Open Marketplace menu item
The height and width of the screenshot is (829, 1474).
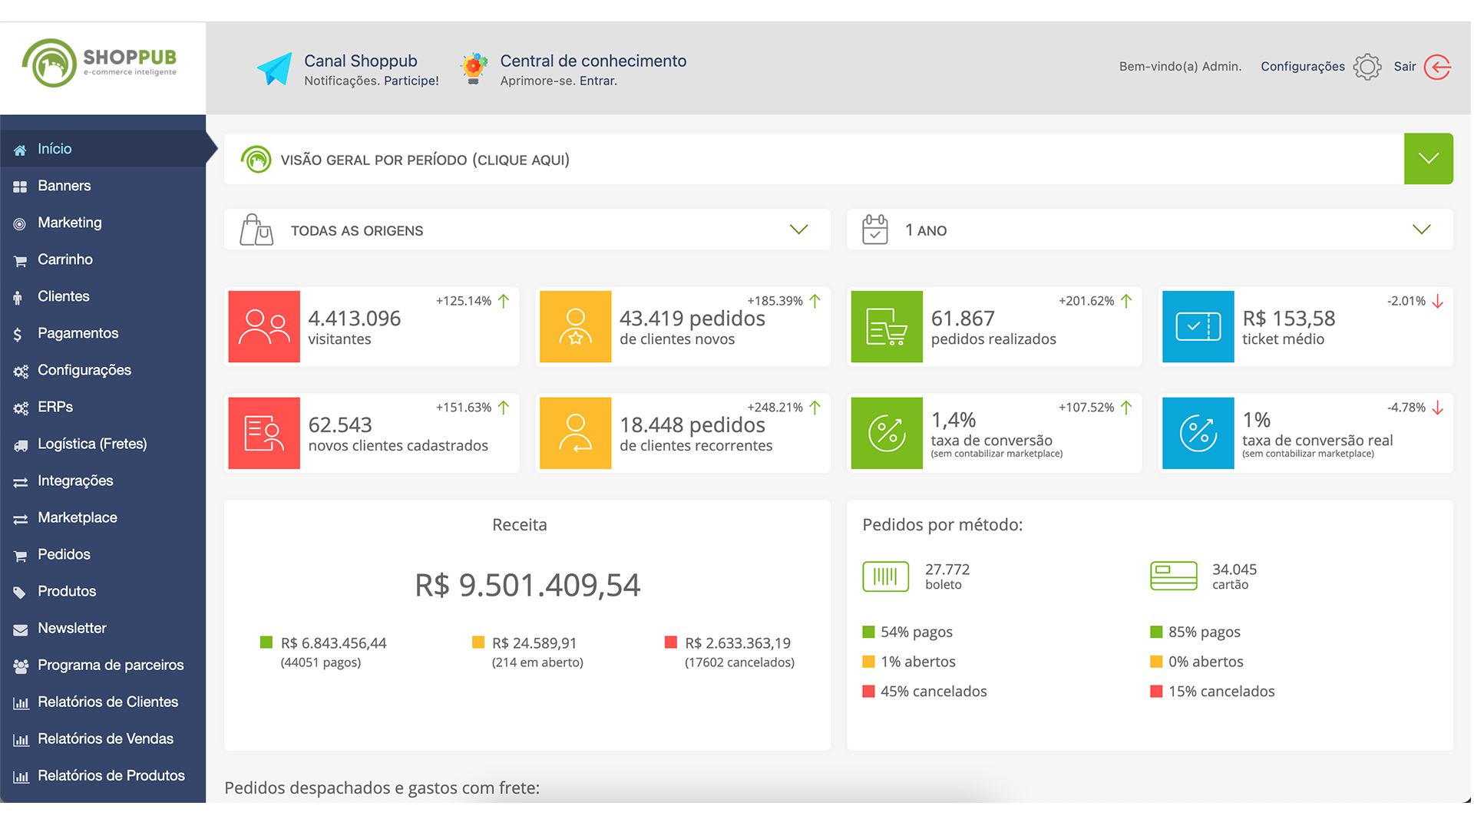103,517
